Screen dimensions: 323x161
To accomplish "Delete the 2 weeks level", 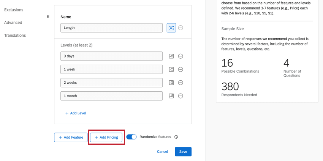I will pos(181,83).
